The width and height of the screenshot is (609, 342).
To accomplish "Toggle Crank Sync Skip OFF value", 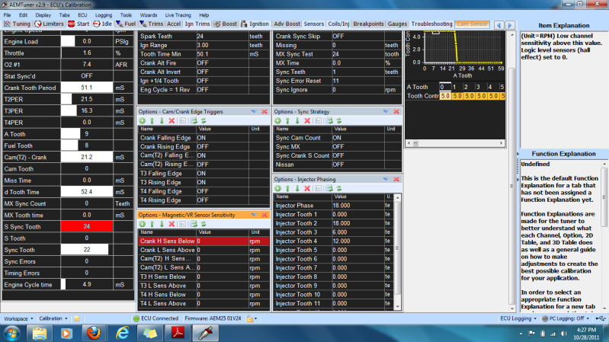I will 357,36.
